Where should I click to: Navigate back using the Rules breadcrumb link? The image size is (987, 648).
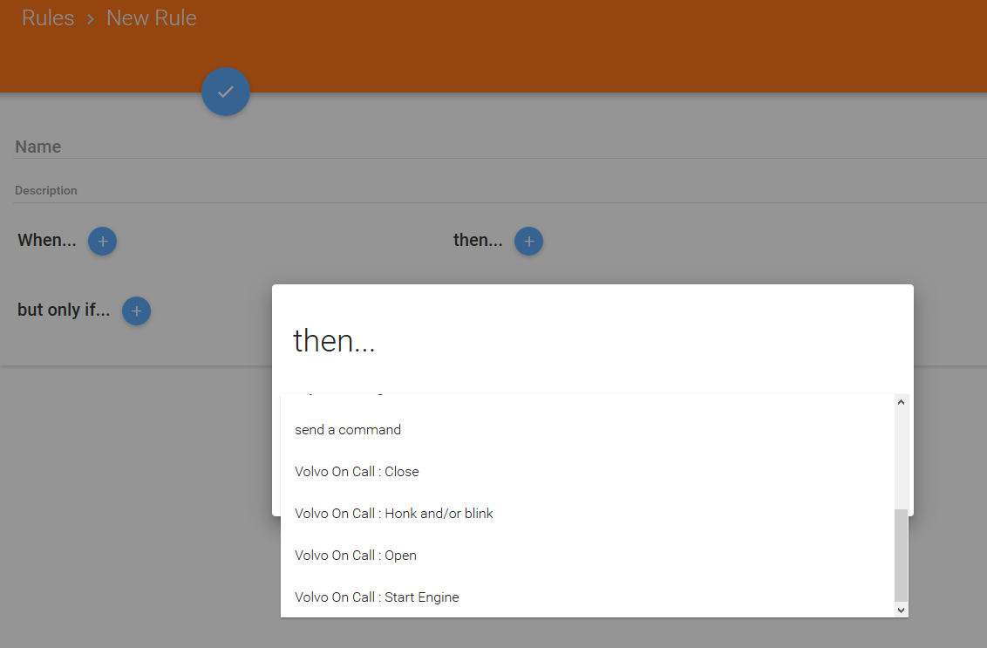click(x=48, y=17)
